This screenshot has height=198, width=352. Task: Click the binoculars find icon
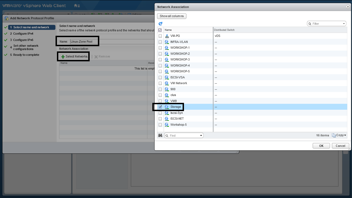(x=160, y=135)
